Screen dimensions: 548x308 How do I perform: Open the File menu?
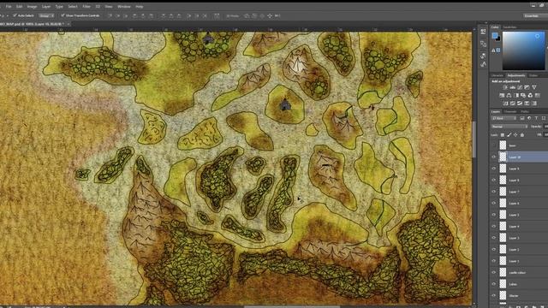tap(9, 6)
